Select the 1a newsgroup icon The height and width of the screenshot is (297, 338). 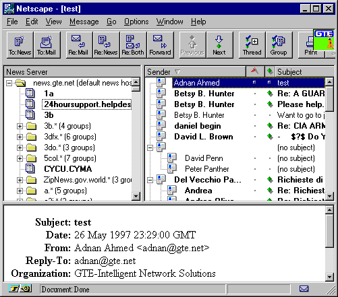(x=30, y=93)
